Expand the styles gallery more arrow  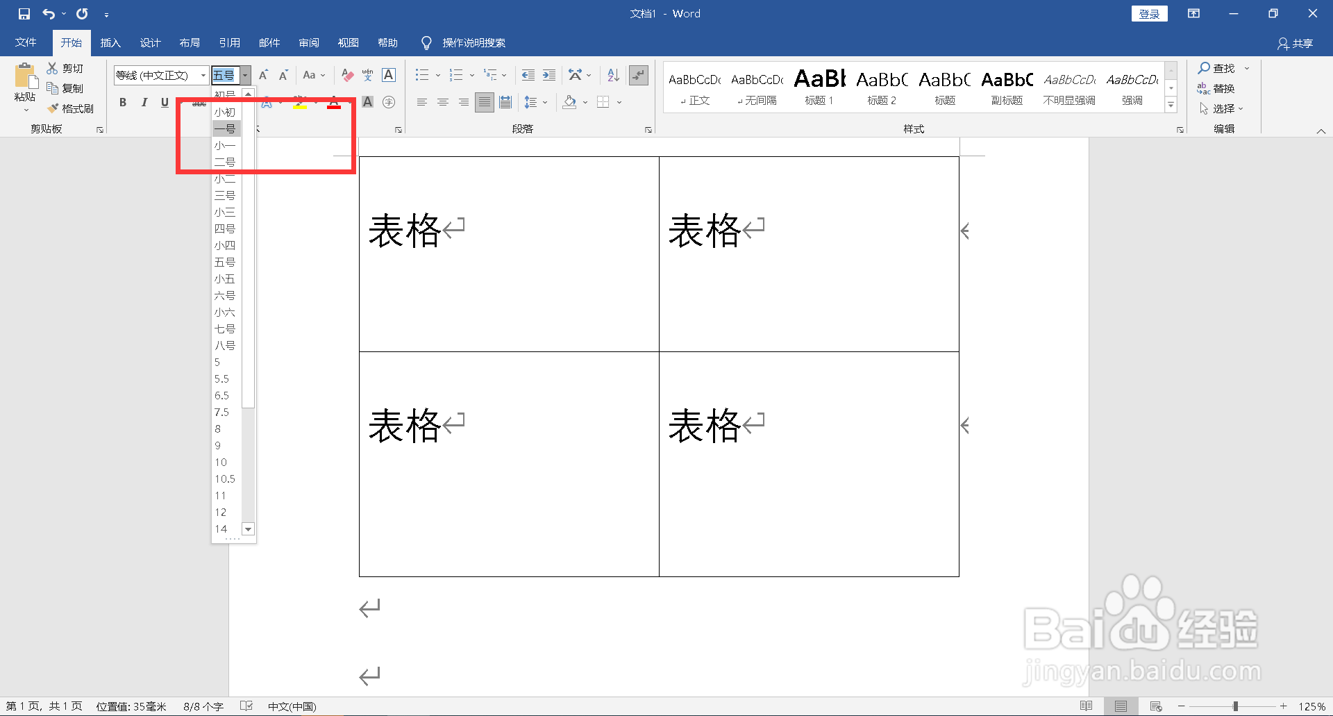[x=1171, y=105]
